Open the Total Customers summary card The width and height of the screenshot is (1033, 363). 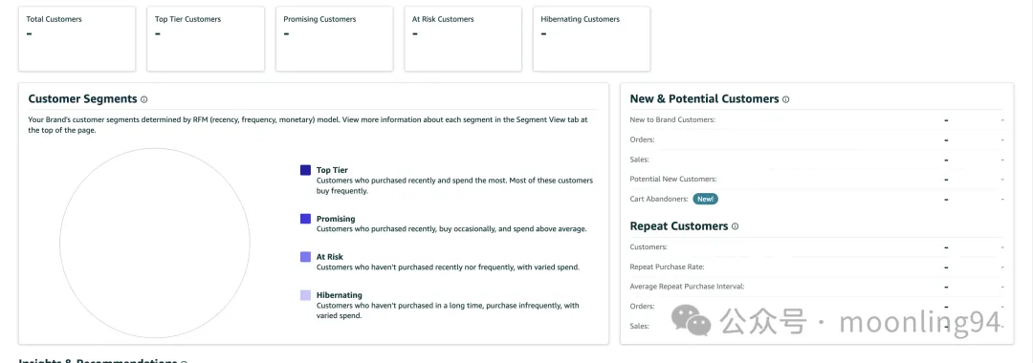pyautogui.click(x=77, y=39)
